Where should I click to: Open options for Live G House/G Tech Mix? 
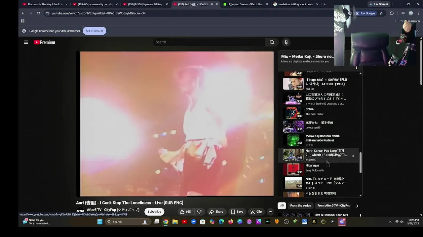tap(361, 215)
